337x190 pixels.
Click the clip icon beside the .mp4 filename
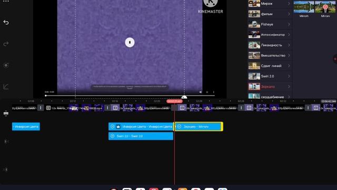[48, 108]
